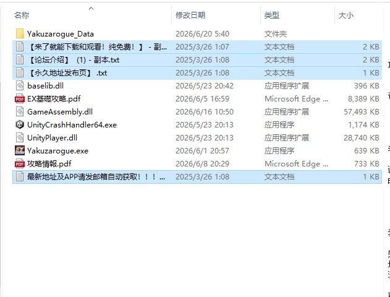Image resolution: width=390 pixels, height=297 pixels.
Task: Select file GameAssembly.dll
Action: point(60,111)
